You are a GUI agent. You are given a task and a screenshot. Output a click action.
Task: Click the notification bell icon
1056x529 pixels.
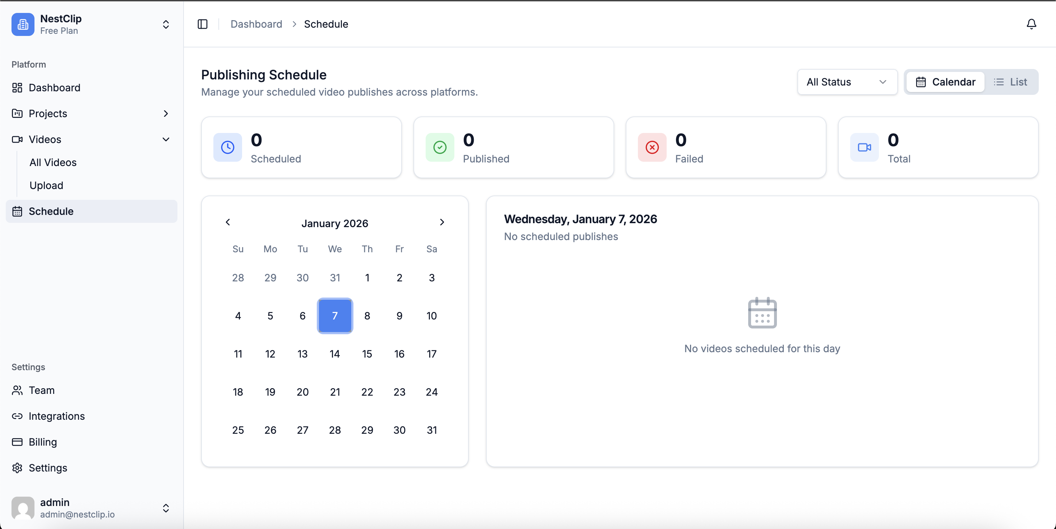click(1031, 24)
